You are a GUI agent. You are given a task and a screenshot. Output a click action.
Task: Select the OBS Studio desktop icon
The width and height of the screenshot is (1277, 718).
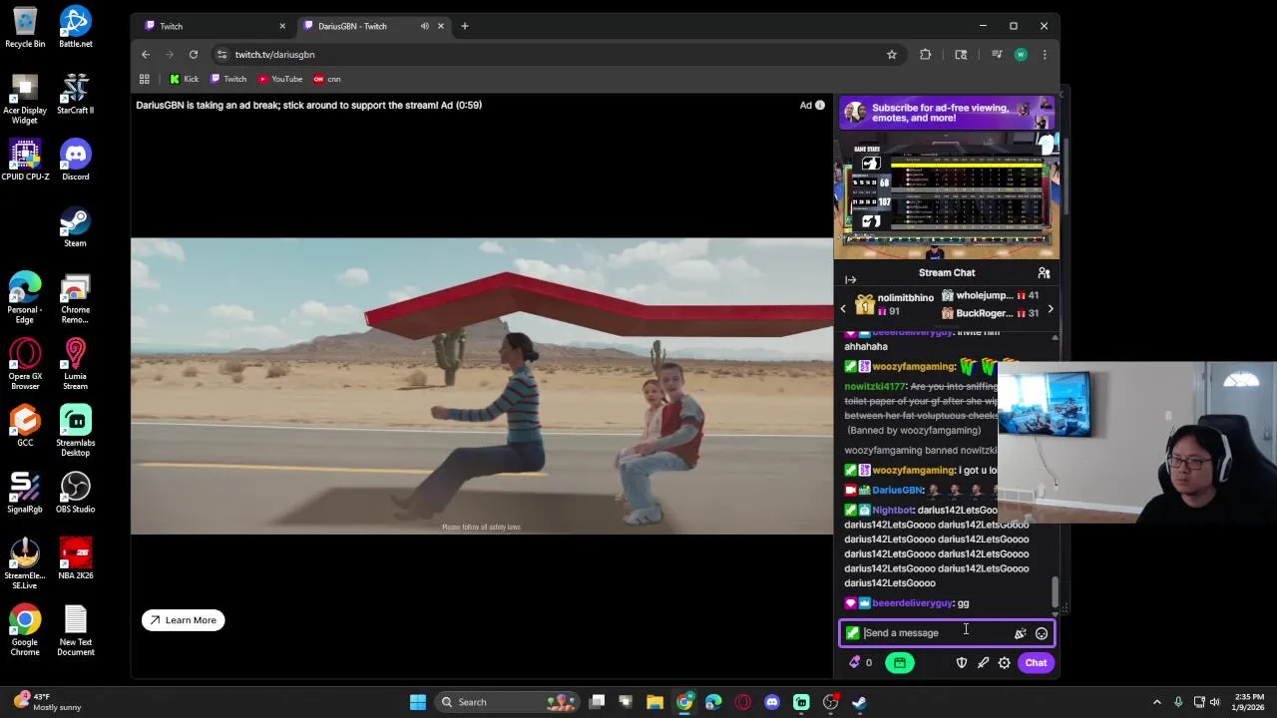76,494
